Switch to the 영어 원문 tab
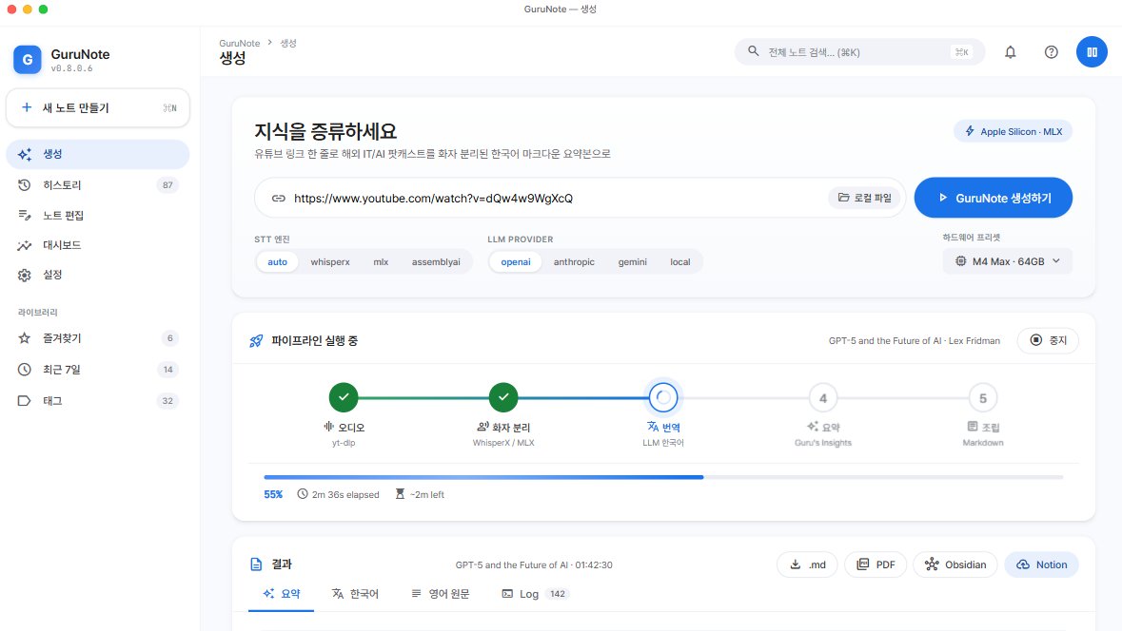The image size is (1122, 631). pos(440,594)
